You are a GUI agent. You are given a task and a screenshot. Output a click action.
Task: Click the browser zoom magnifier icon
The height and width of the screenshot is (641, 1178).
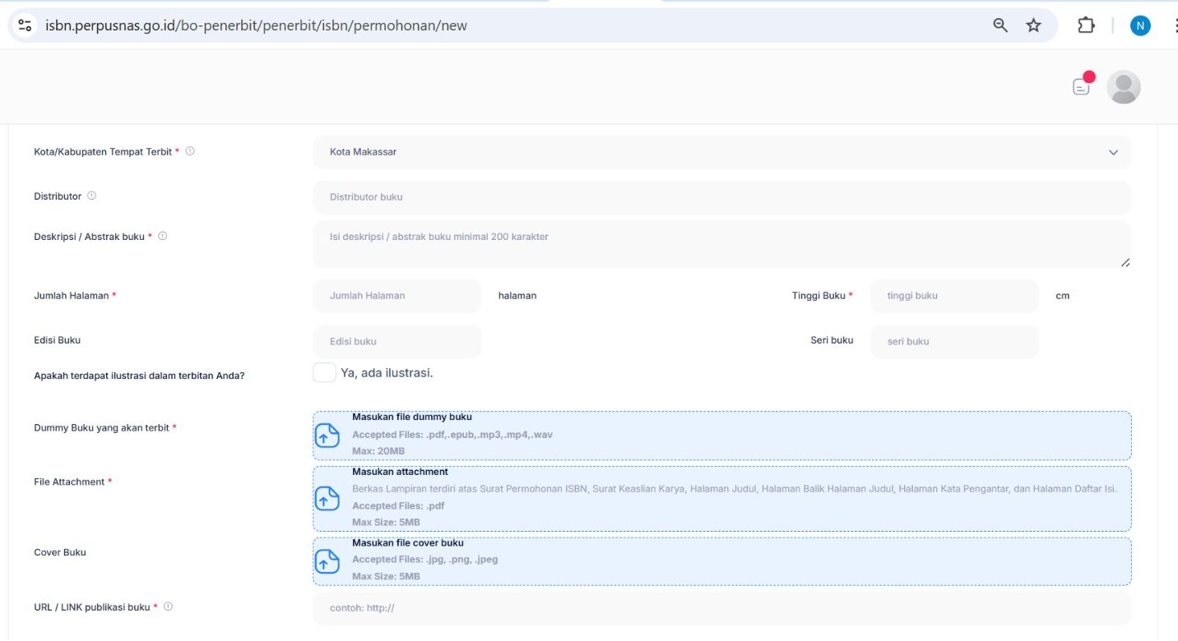point(1000,25)
